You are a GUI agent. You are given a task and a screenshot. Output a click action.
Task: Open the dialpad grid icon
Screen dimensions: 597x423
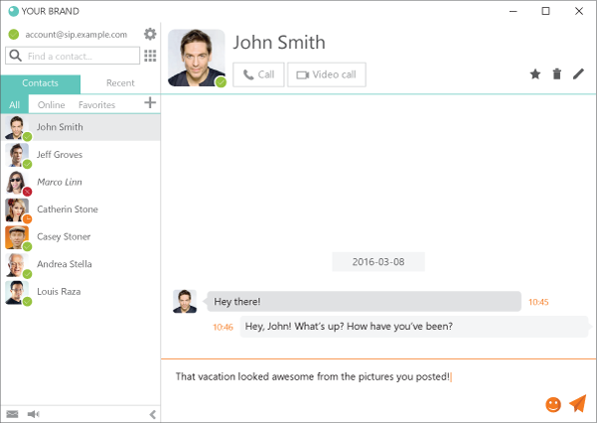pos(150,56)
